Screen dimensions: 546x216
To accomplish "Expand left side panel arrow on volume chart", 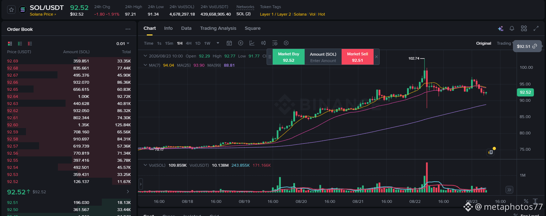I will (x=140, y=184).
